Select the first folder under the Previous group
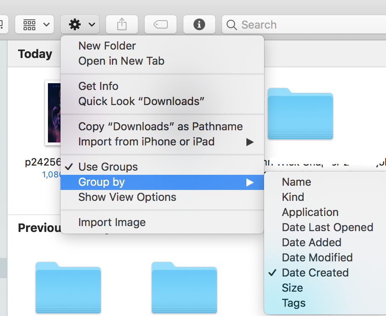Image resolution: width=386 pixels, height=316 pixels. tap(68, 287)
